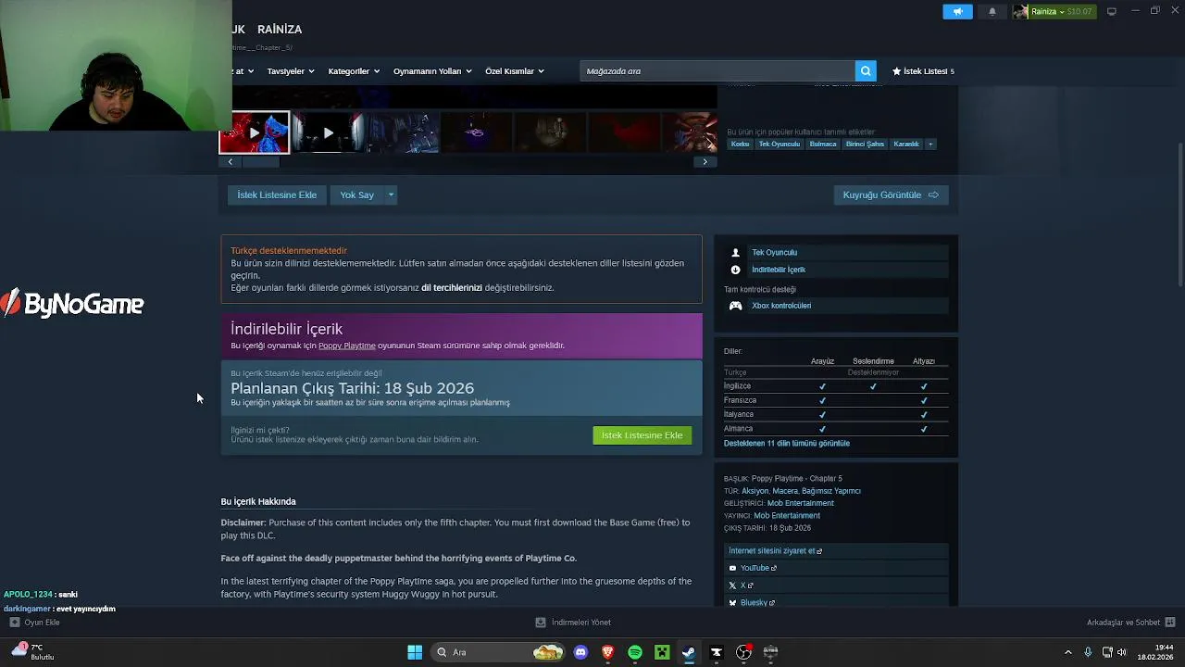This screenshot has width=1185, height=667.
Task: Open the Poppy Playtime base game link
Action: click(x=346, y=346)
